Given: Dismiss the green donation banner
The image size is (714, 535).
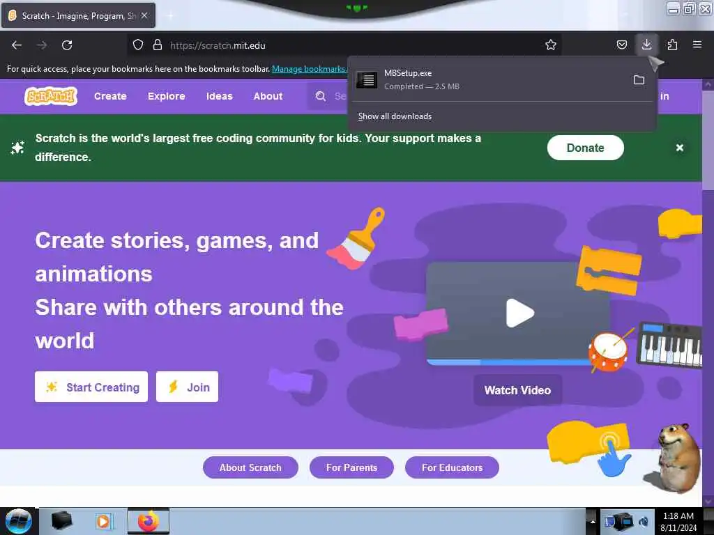Looking at the screenshot, I should [679, 148].
